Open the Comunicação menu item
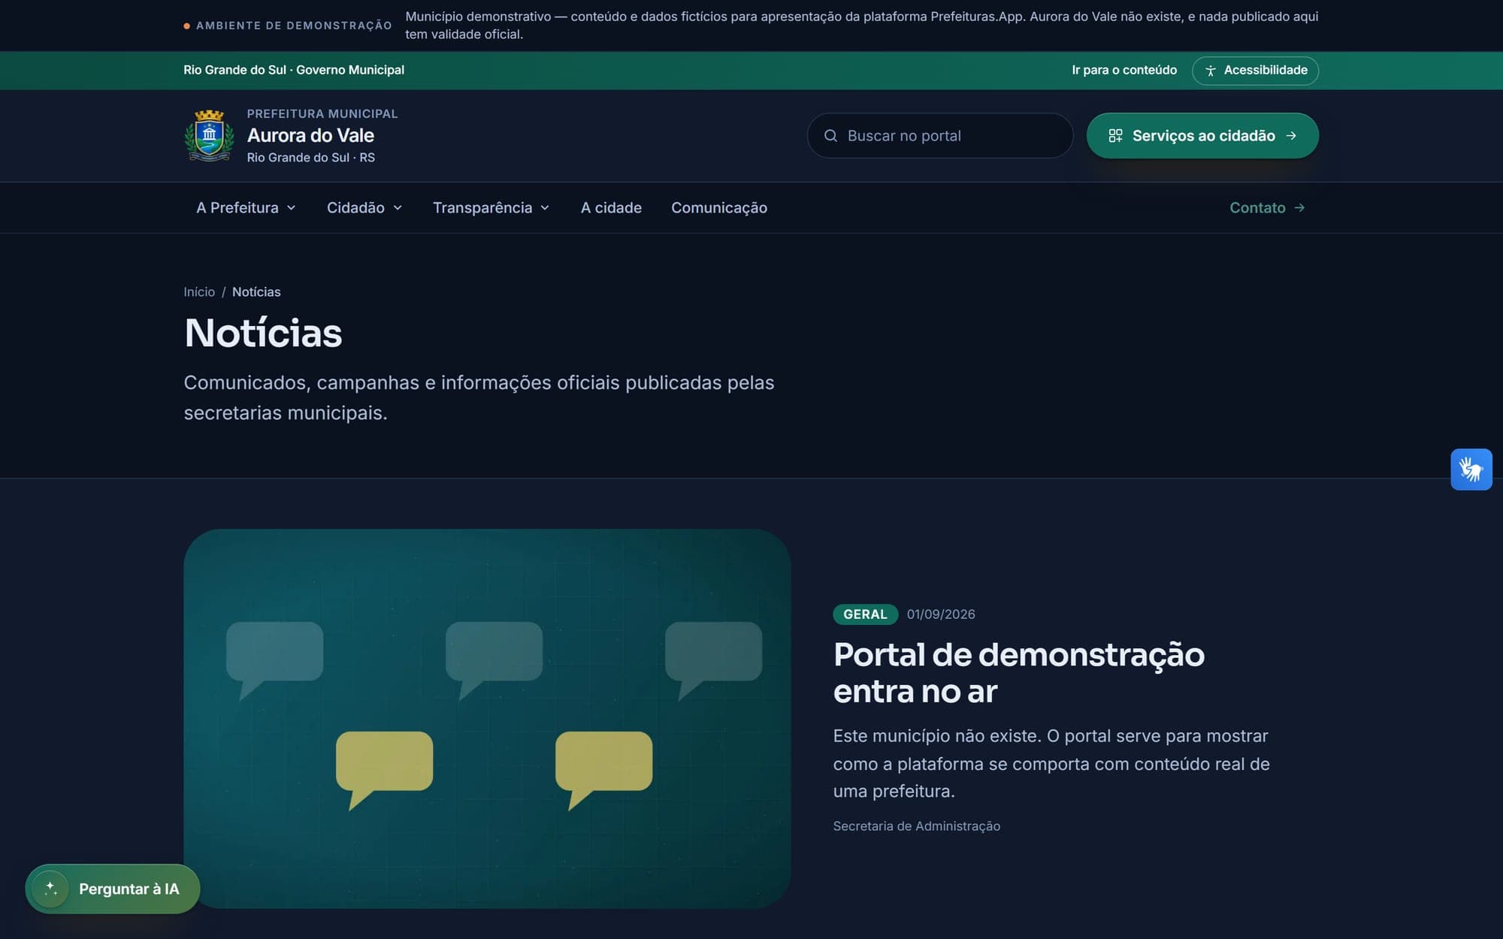The image size is (1503, 939). 719,208
